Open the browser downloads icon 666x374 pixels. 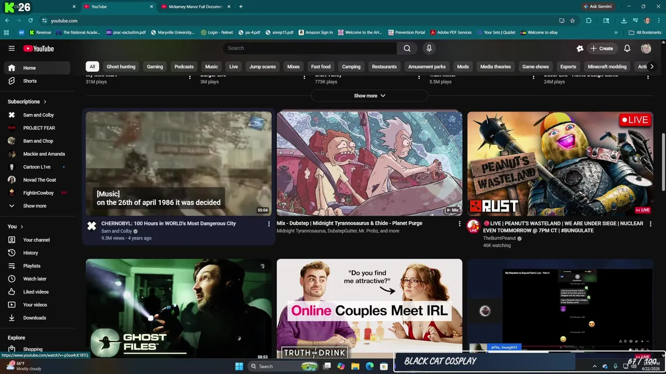tap(624, 21)
